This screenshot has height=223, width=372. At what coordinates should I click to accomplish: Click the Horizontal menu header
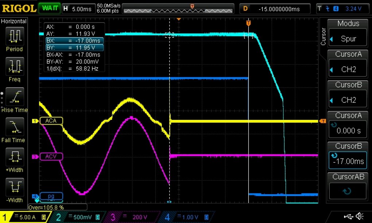tap(14, 21)
